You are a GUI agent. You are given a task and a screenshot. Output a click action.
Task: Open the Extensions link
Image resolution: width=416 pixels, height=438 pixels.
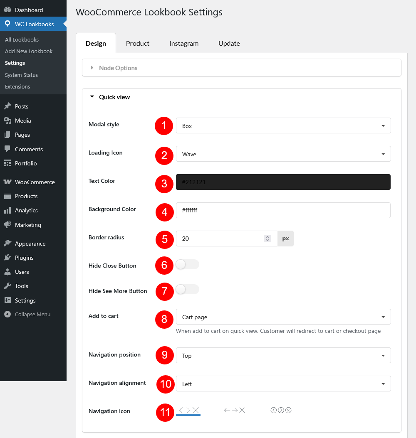click(17, 86)
